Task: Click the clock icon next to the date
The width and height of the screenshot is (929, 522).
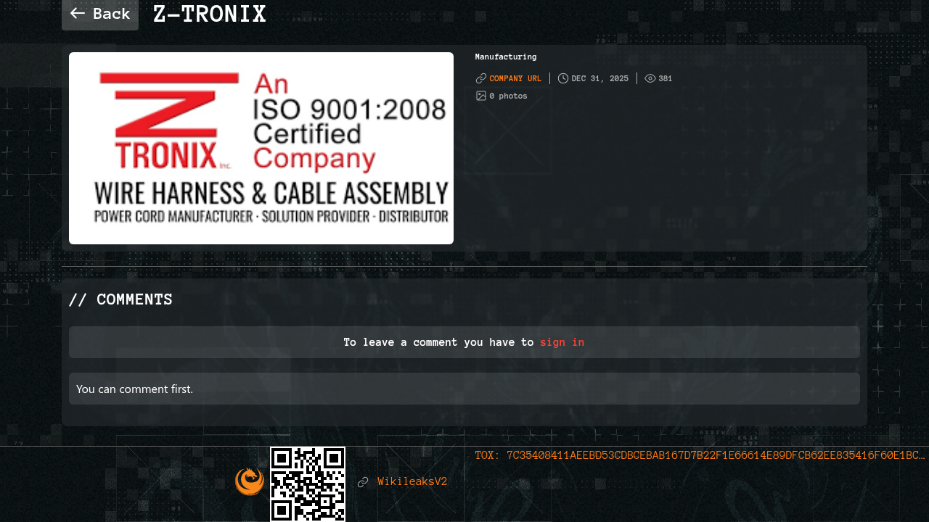Action: pos(563,78)
